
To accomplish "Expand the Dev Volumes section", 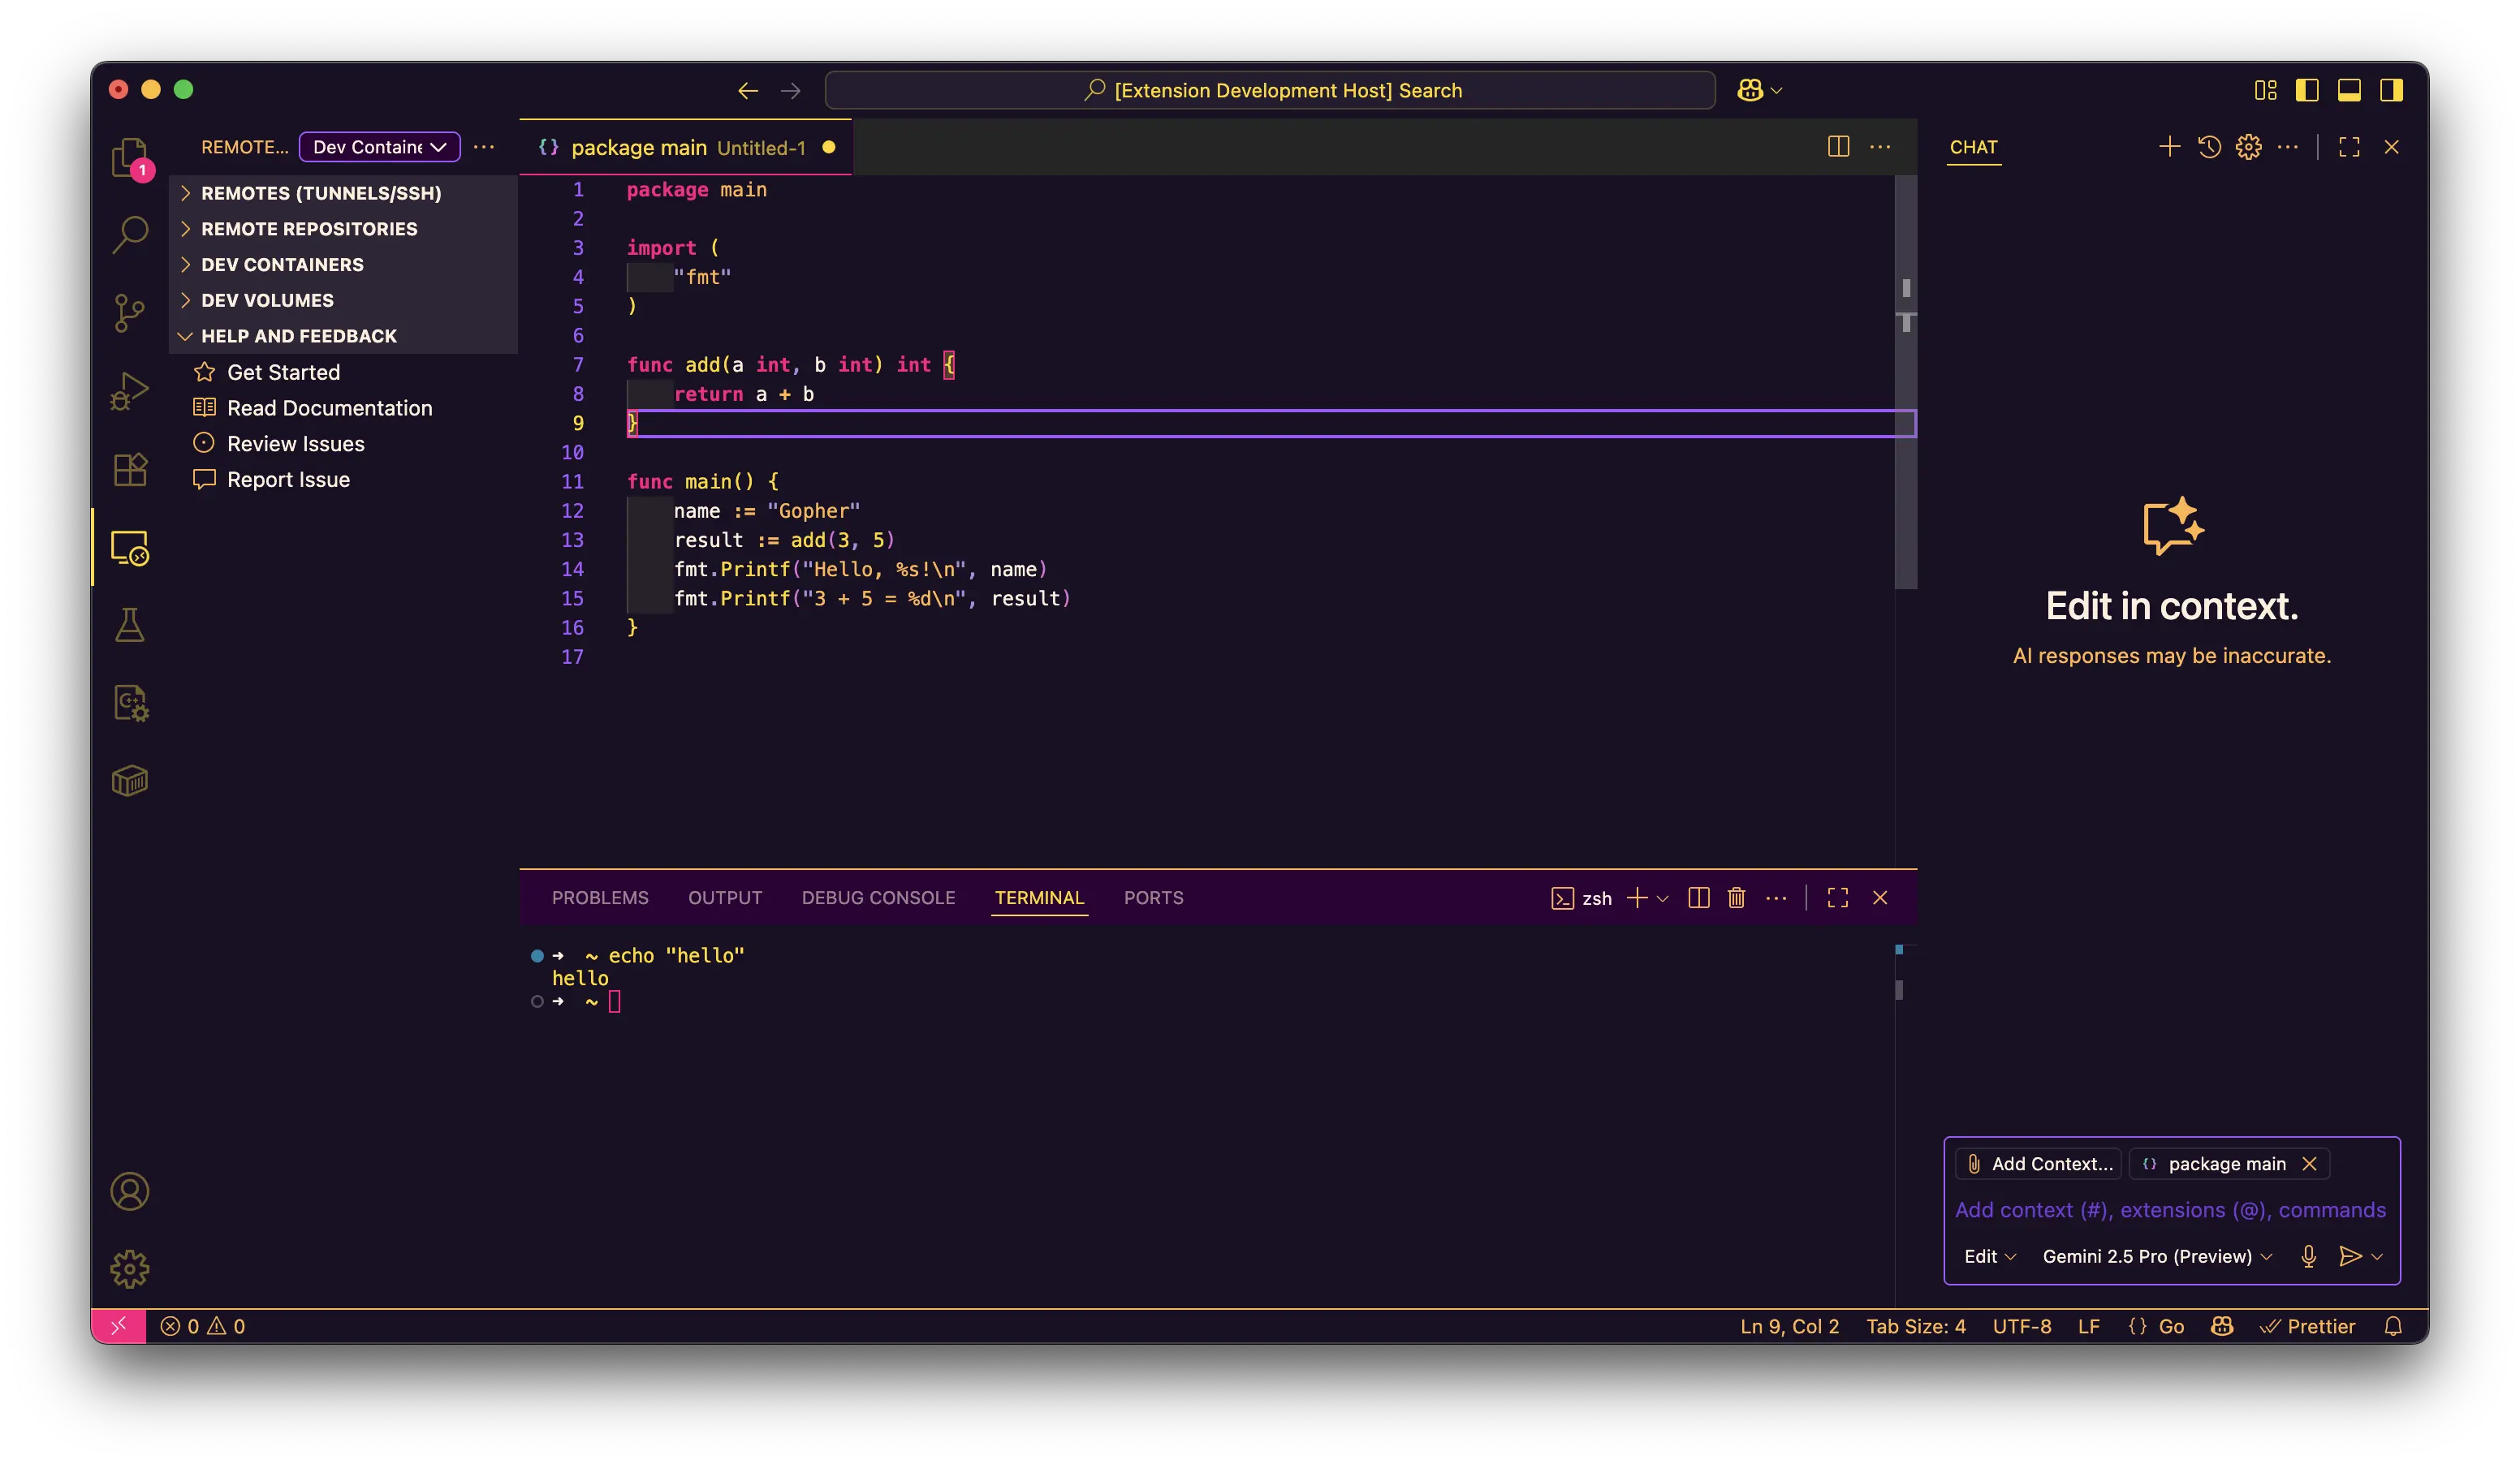I will click(x=267, y=299).
